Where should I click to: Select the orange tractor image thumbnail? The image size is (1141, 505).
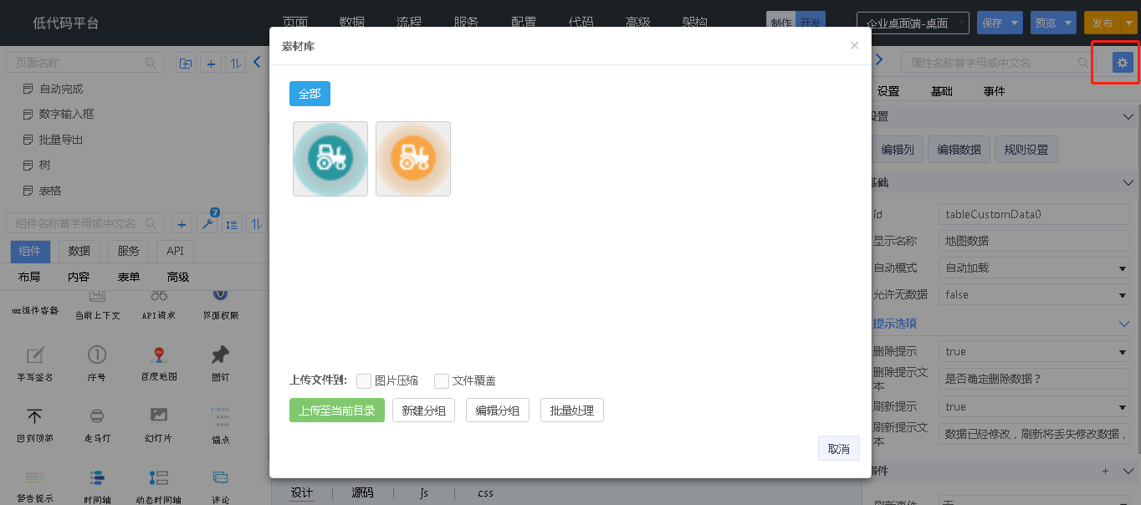click(413, 159)
